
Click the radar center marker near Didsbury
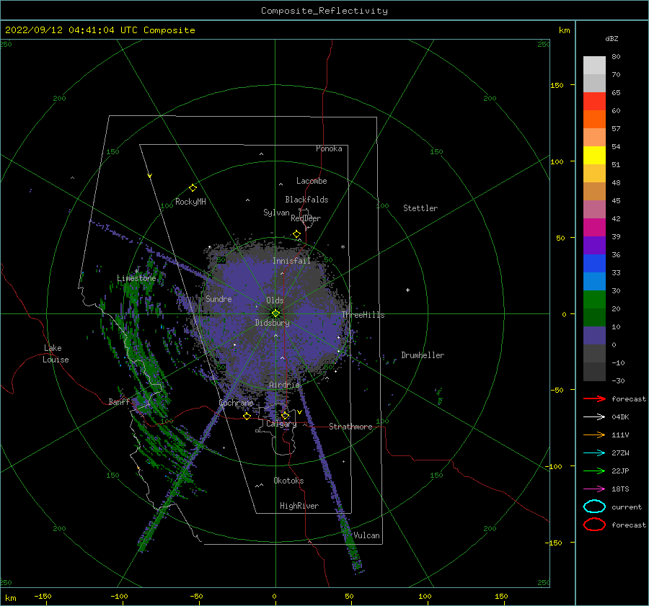[x=275, y=313]
